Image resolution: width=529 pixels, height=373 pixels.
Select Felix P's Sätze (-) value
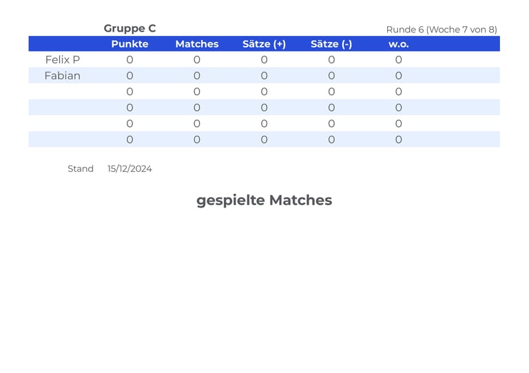pyautogui.click(x=331, y=60)
